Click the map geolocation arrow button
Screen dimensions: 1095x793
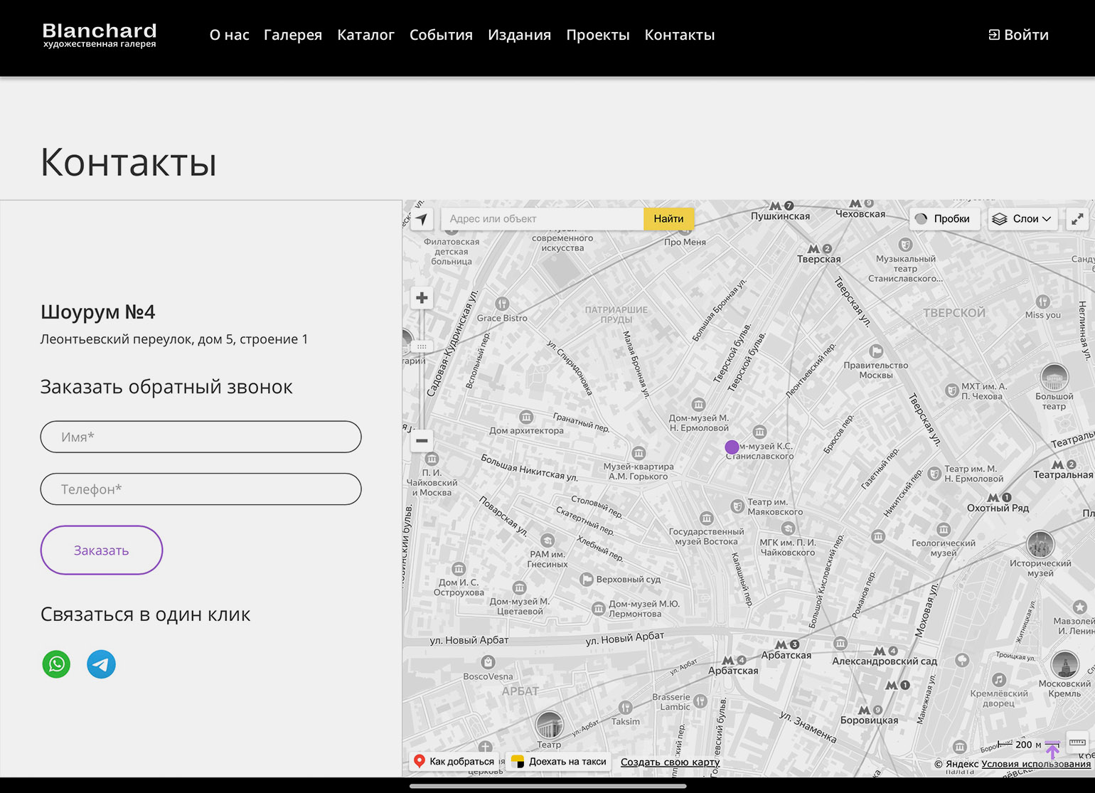[x=422, y=219]
